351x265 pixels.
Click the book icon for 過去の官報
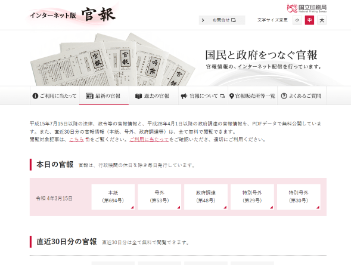(139, 96)
